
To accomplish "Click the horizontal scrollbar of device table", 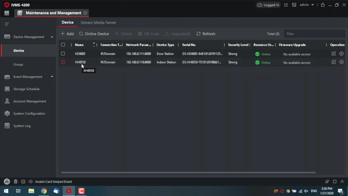I will (188, 172).
